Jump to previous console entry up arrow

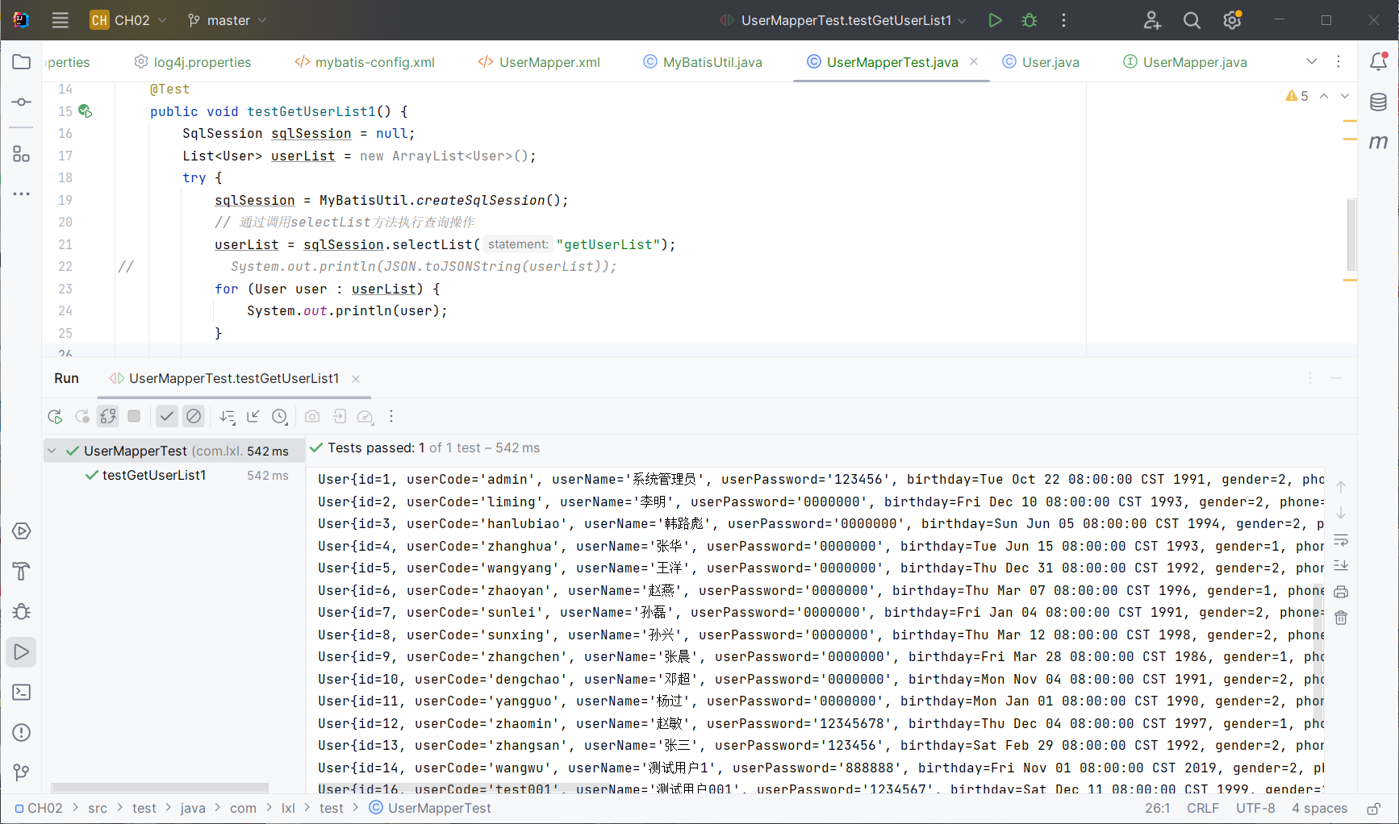pos(1341,487)
